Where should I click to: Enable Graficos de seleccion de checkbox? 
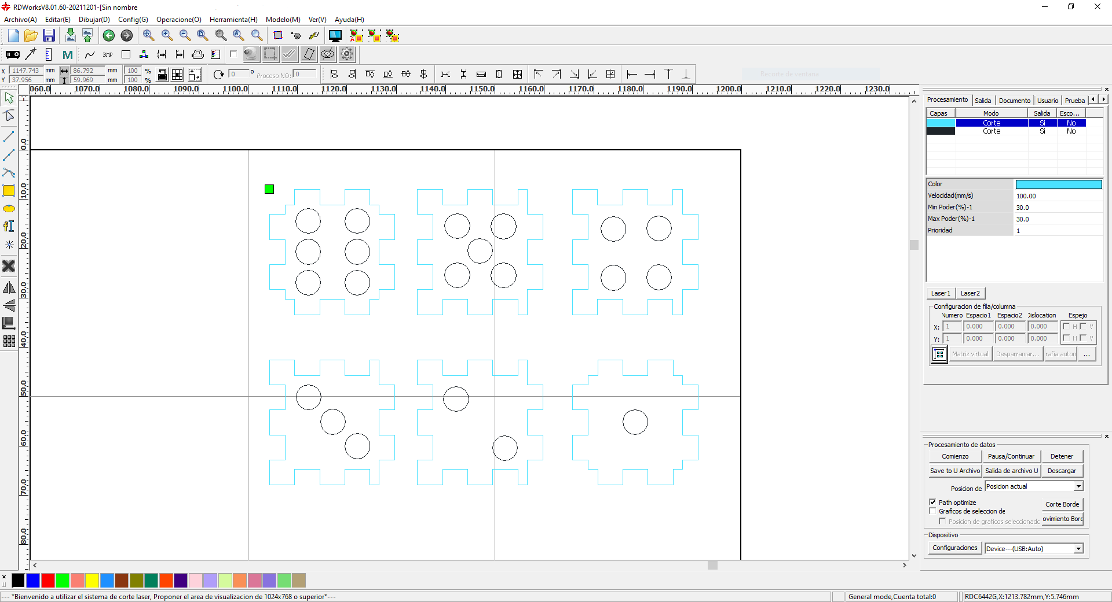[x=932, y=511]
